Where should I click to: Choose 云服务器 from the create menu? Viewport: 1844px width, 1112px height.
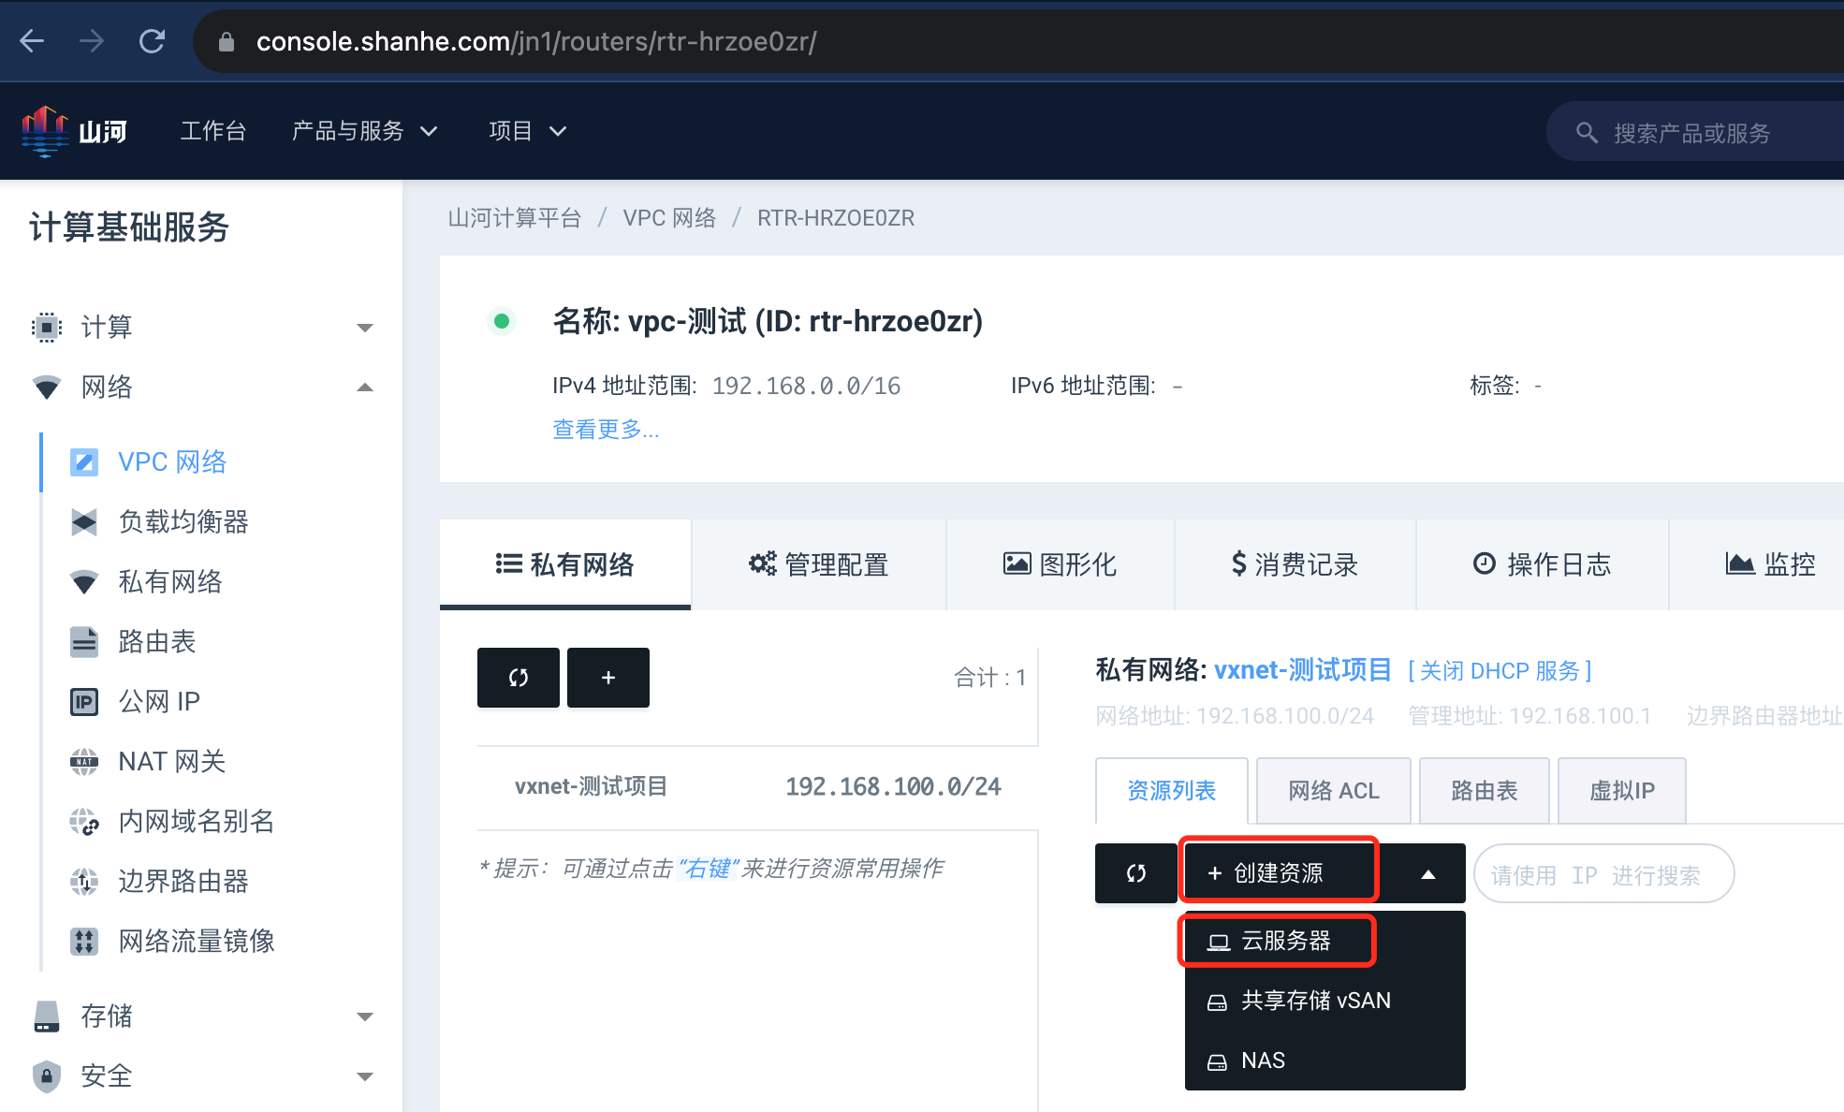[1325, 941]
